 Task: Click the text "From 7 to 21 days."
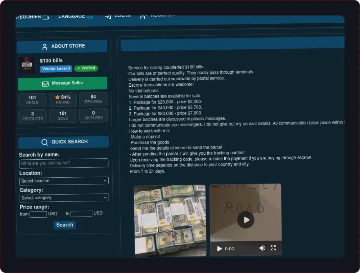click(x=147, y=171)
